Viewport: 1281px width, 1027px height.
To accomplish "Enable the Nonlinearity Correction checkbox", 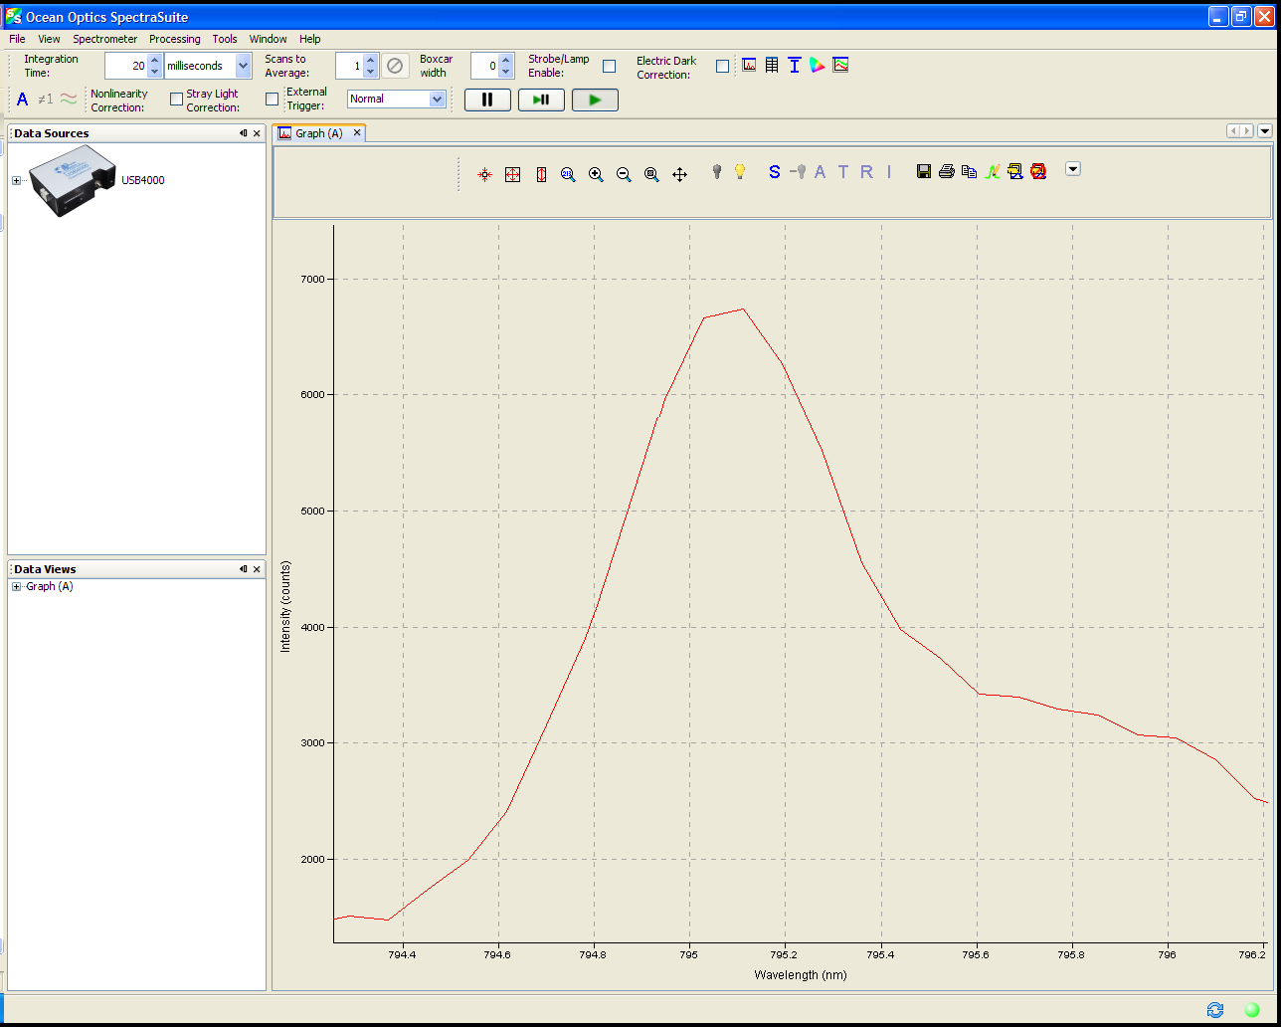I will (x=177, y=99).
